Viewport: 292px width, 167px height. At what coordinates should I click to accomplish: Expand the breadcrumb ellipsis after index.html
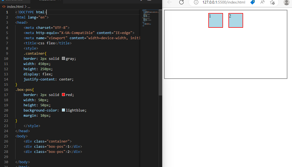29,7
